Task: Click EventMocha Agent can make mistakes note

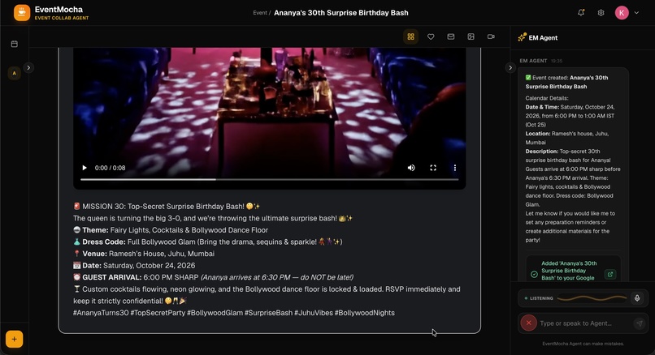Action: (583, 344)
